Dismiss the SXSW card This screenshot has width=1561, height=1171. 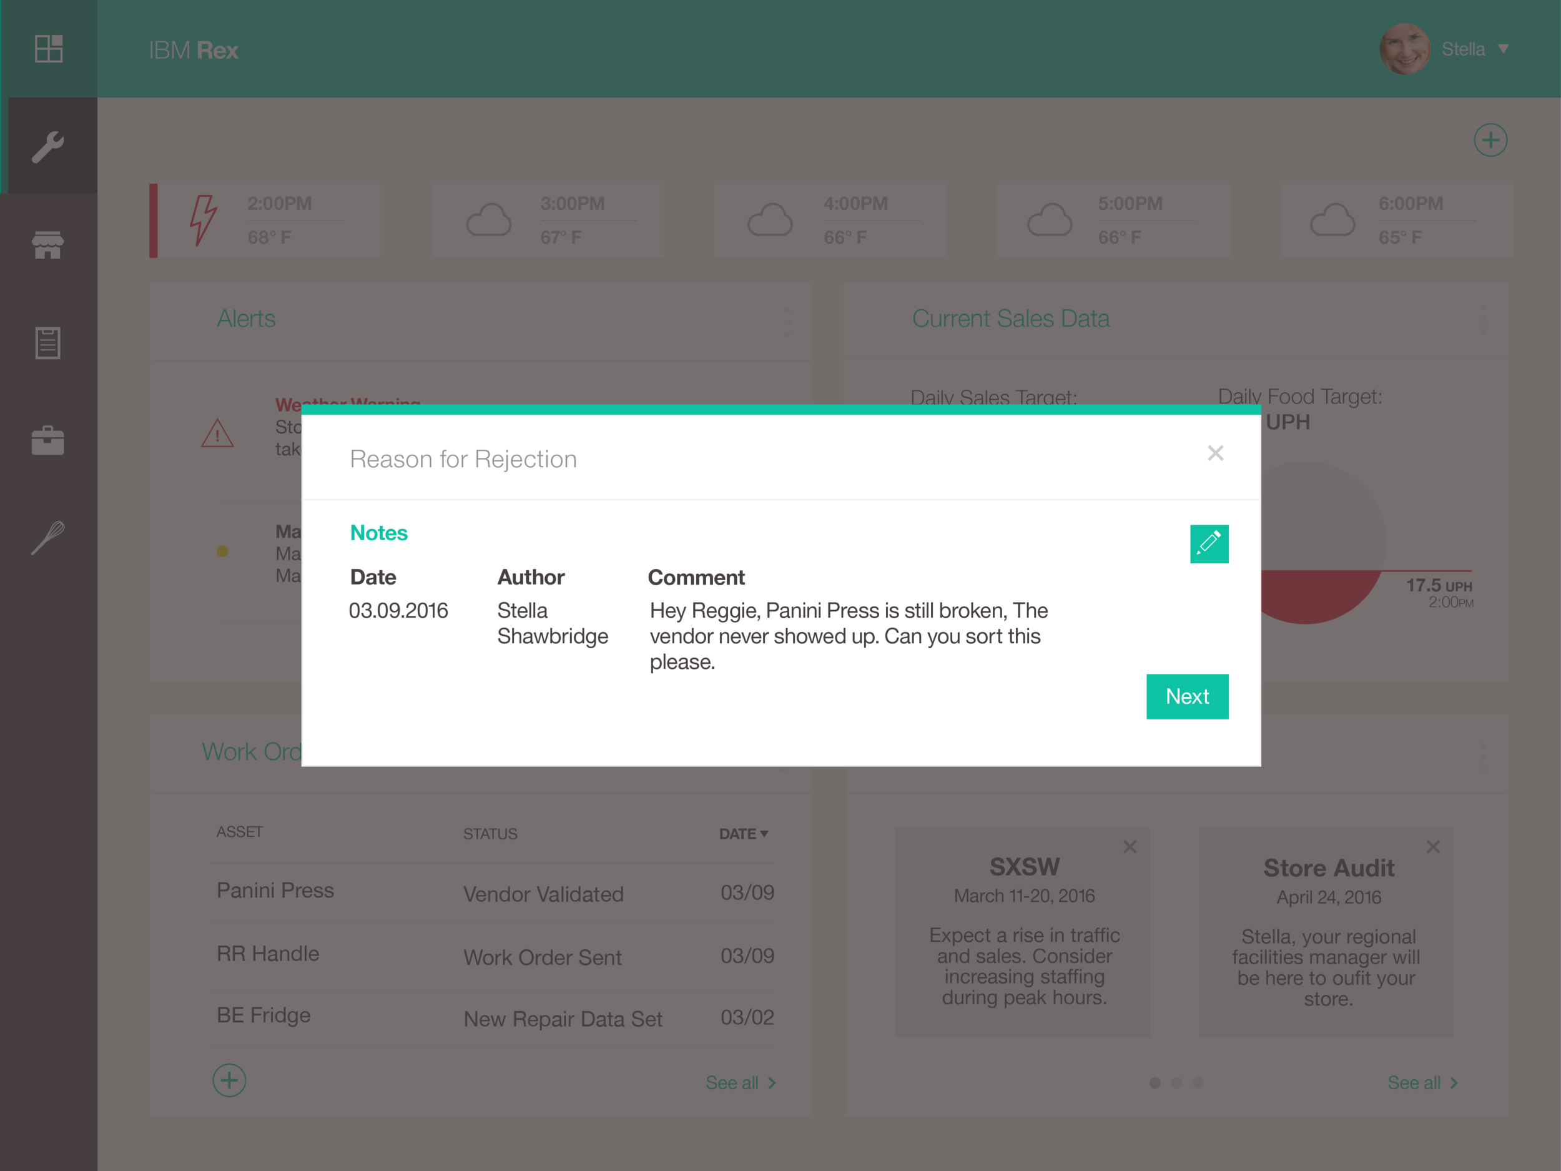[1129, 846]
